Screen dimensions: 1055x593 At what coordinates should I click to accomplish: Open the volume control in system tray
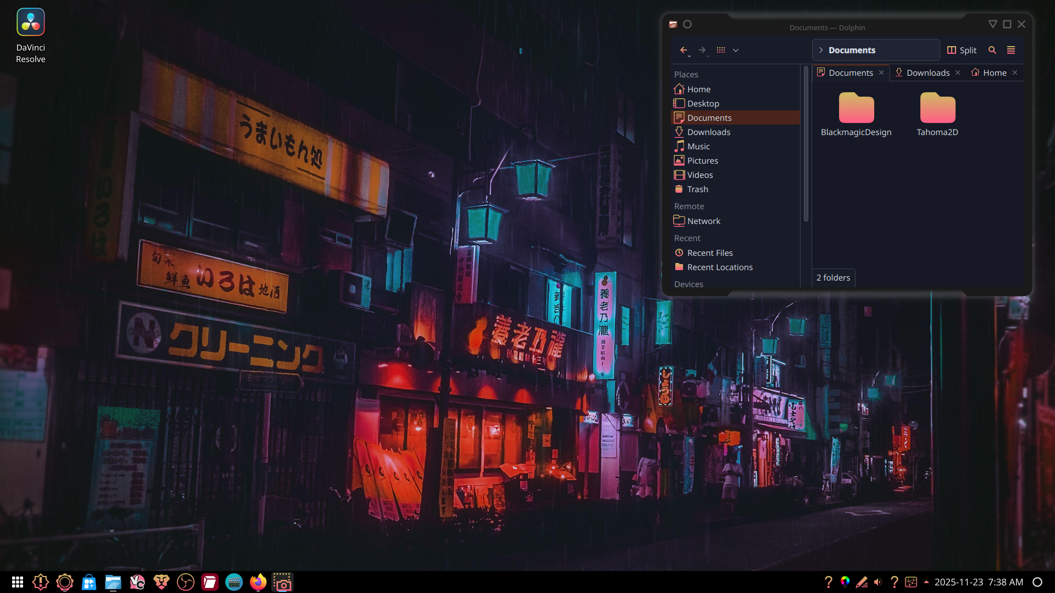coord(878,582)
